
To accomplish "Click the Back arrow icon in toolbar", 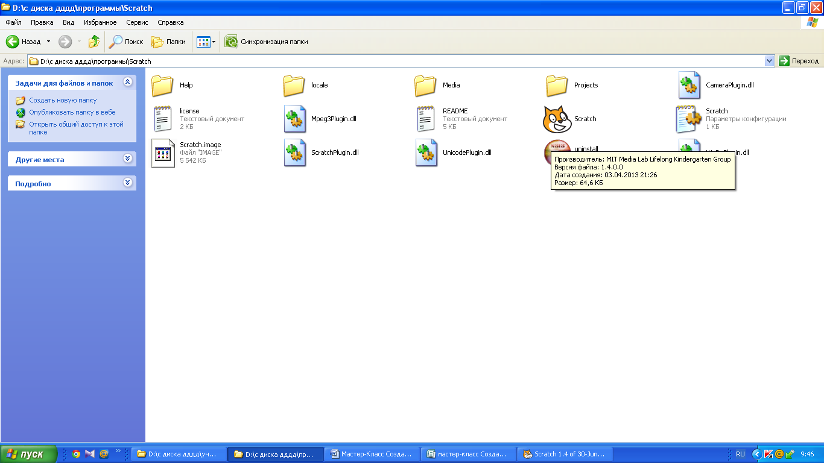I will (x=13, y=42).
